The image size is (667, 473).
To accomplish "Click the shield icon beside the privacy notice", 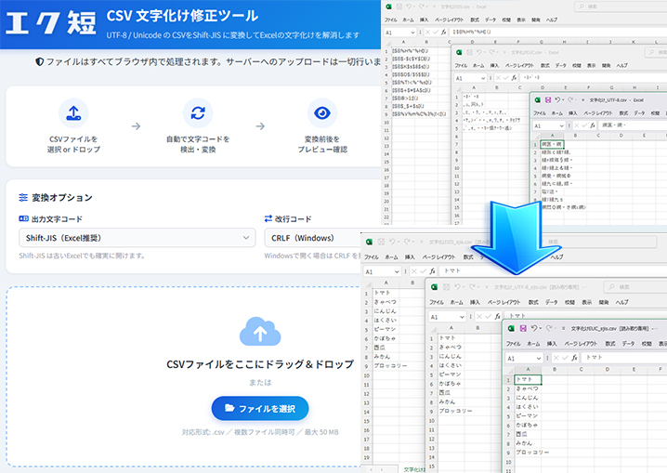I will (40, 62).
